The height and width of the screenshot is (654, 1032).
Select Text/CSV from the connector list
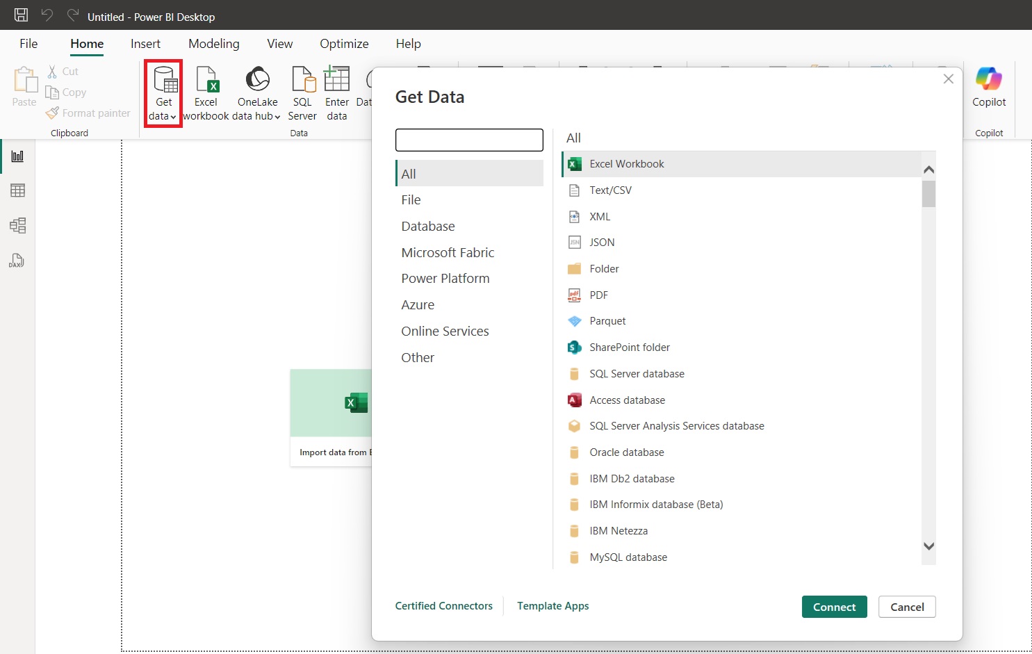click(x=609, y=190)
